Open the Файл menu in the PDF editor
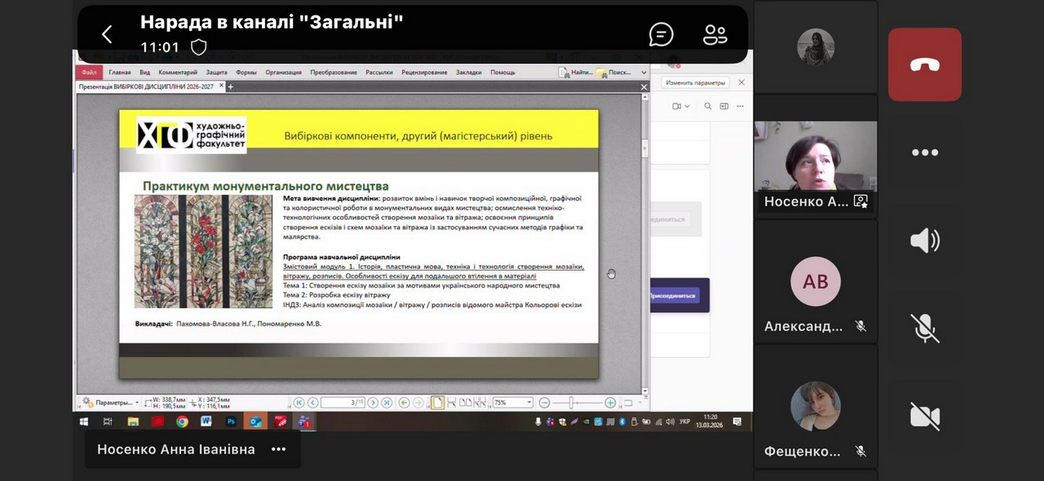 pyautogui.click(x=89, y=73)
